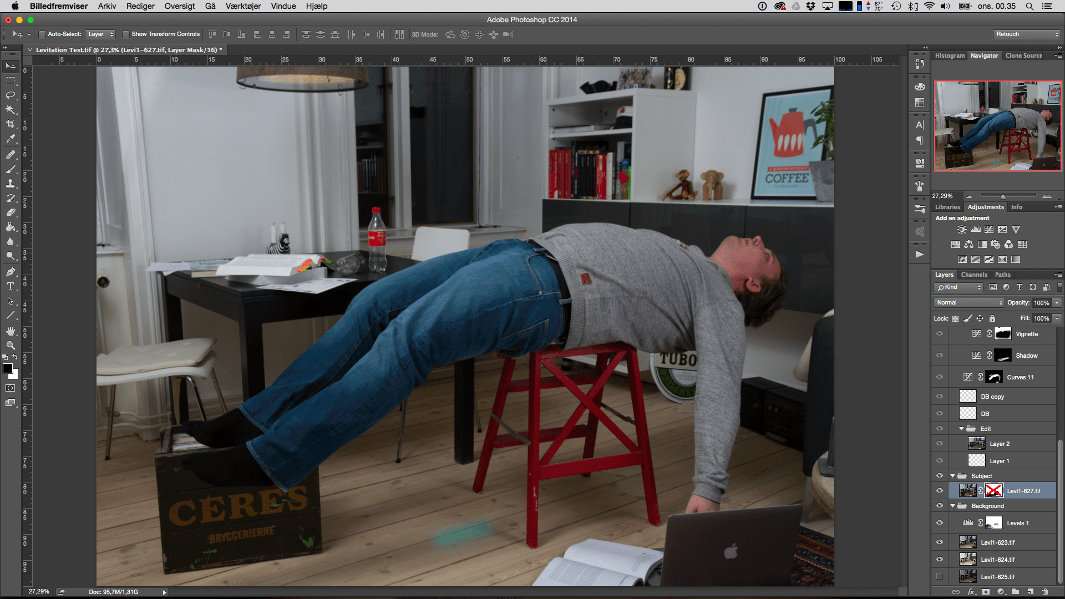Viewport: 1065px width, 599px height.
Task: Select the Crop tool
Action: 11,124
